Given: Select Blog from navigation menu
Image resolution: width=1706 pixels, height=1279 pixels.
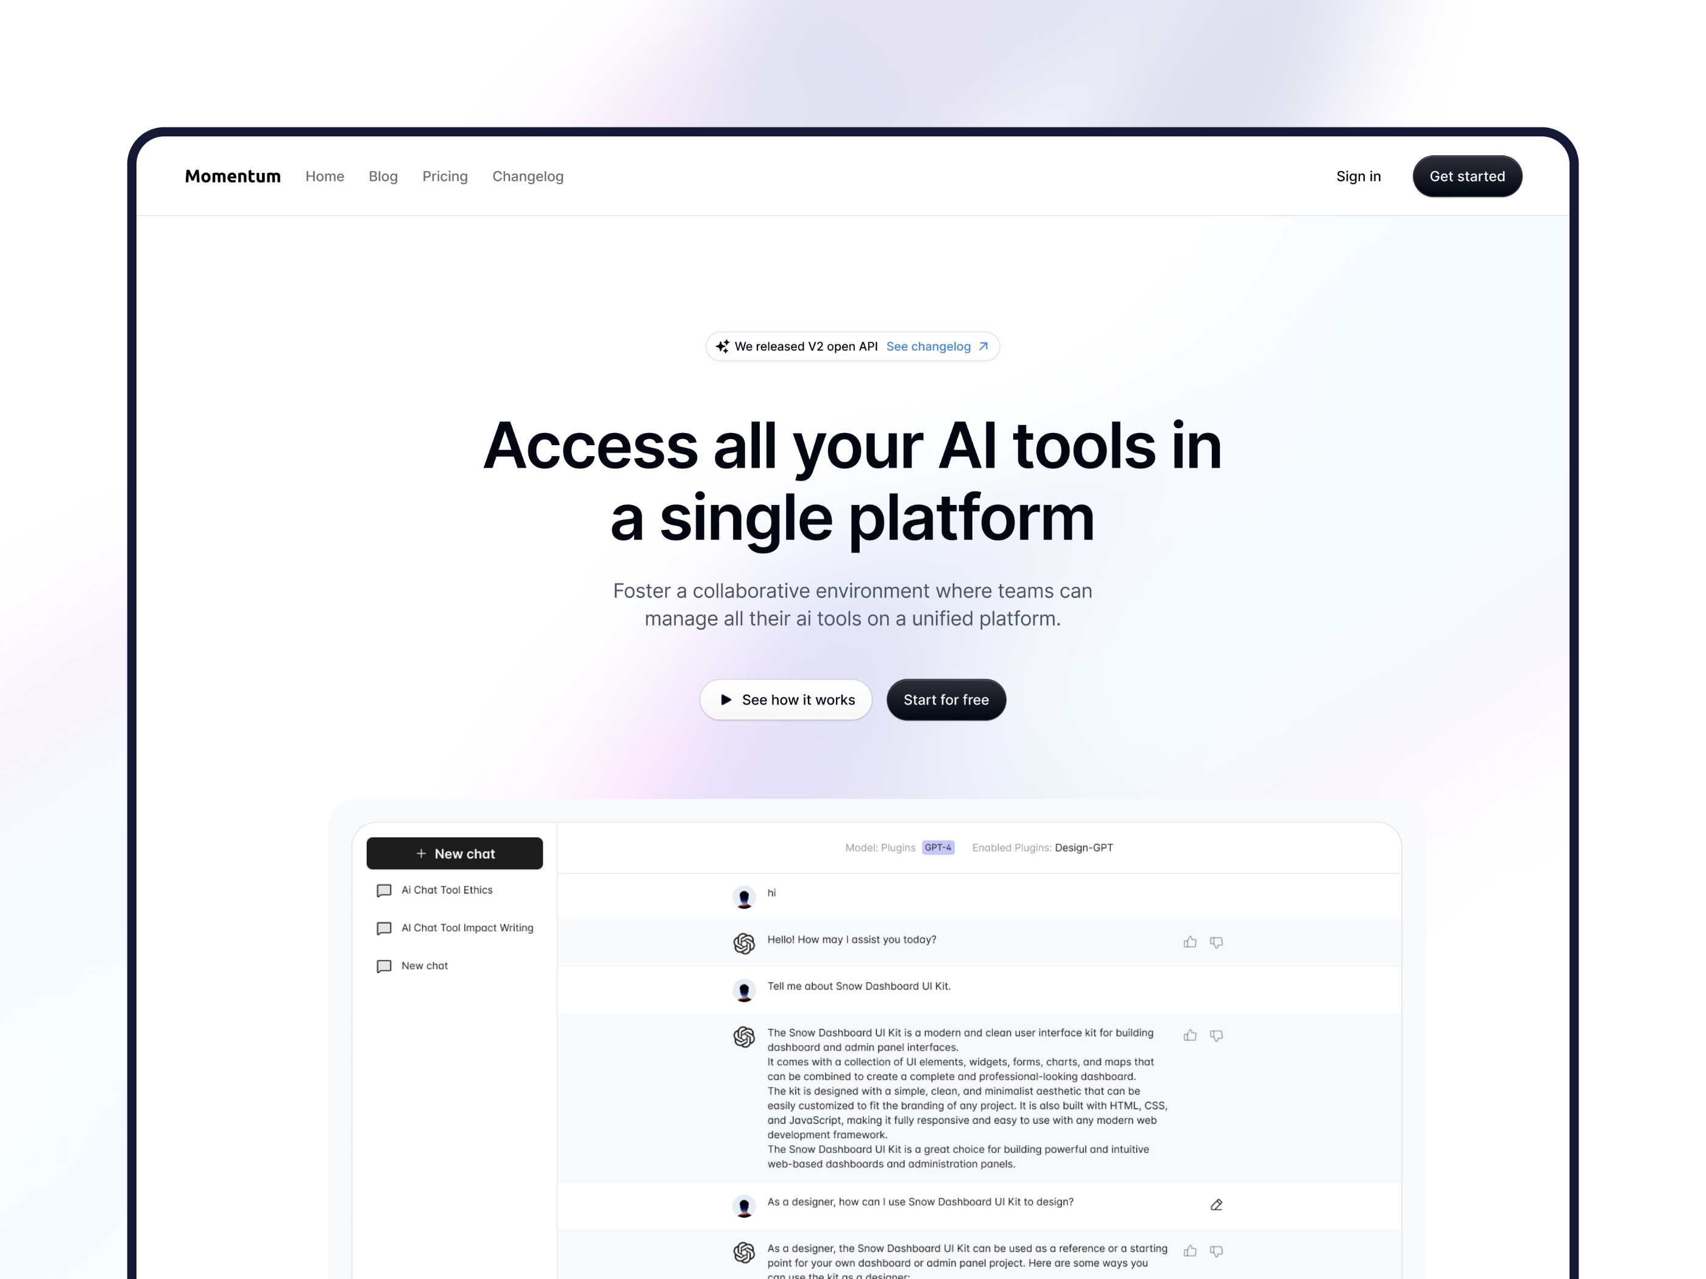Looking at the screenshot, I should click(x=383, y=176).
